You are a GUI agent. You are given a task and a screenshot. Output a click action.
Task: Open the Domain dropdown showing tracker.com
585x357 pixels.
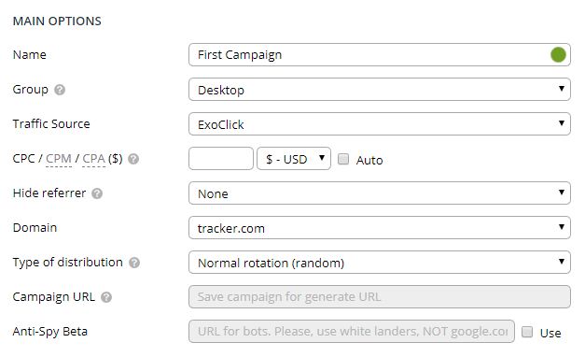click(380, 228)
